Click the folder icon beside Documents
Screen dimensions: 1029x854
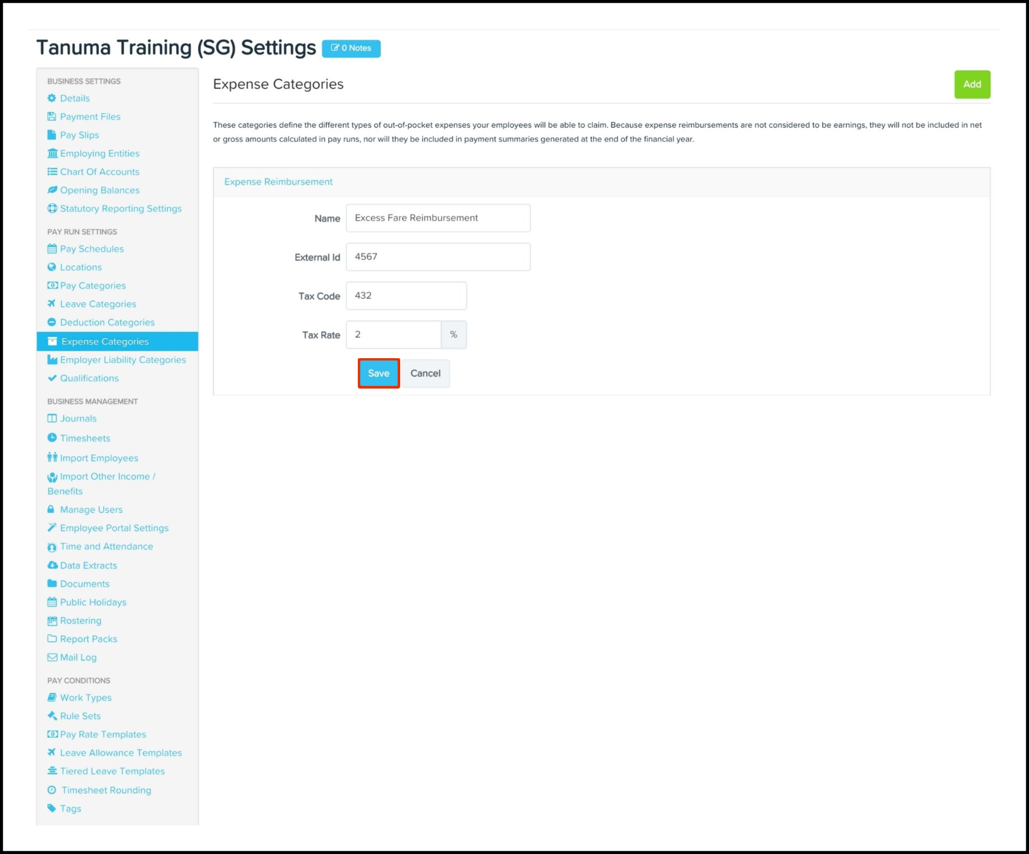click(x=52, y=584)
